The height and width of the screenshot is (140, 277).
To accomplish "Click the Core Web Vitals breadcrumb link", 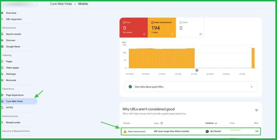I will [61, 4].
